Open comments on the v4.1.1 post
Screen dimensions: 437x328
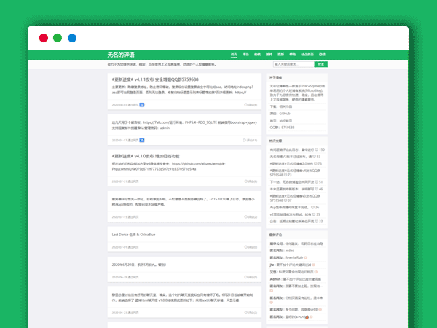pyautogui.click(x=251, y=104)
